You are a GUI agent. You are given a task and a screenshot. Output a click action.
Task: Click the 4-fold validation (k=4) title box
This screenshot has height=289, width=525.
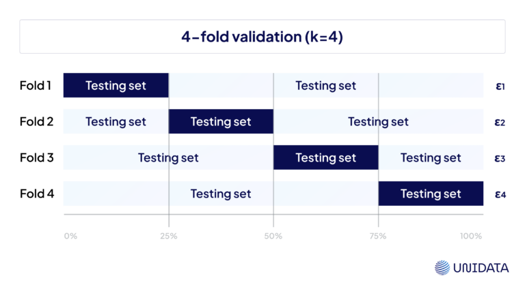[262, 36]
